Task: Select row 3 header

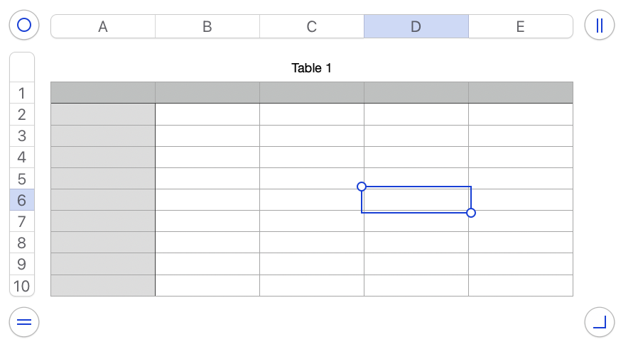Action: 22,136
